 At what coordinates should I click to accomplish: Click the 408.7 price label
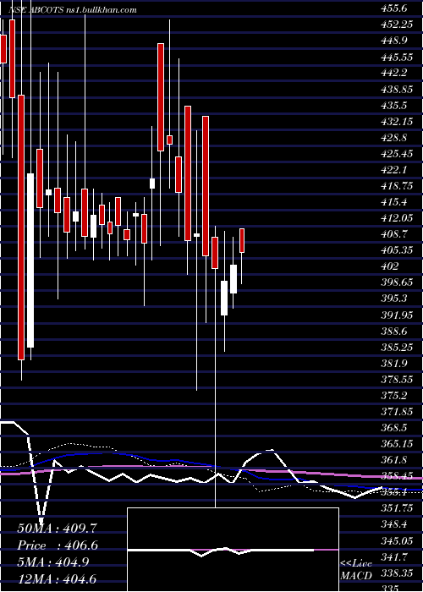pos(393,234)
